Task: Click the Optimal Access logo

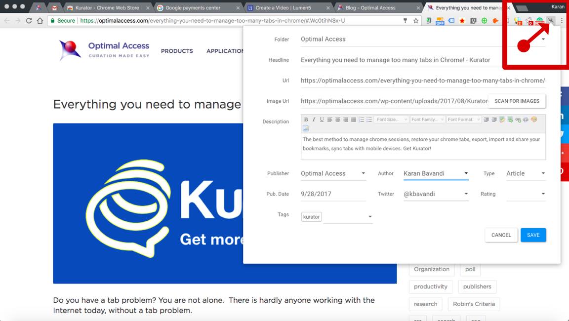Action: coord(105,50)
